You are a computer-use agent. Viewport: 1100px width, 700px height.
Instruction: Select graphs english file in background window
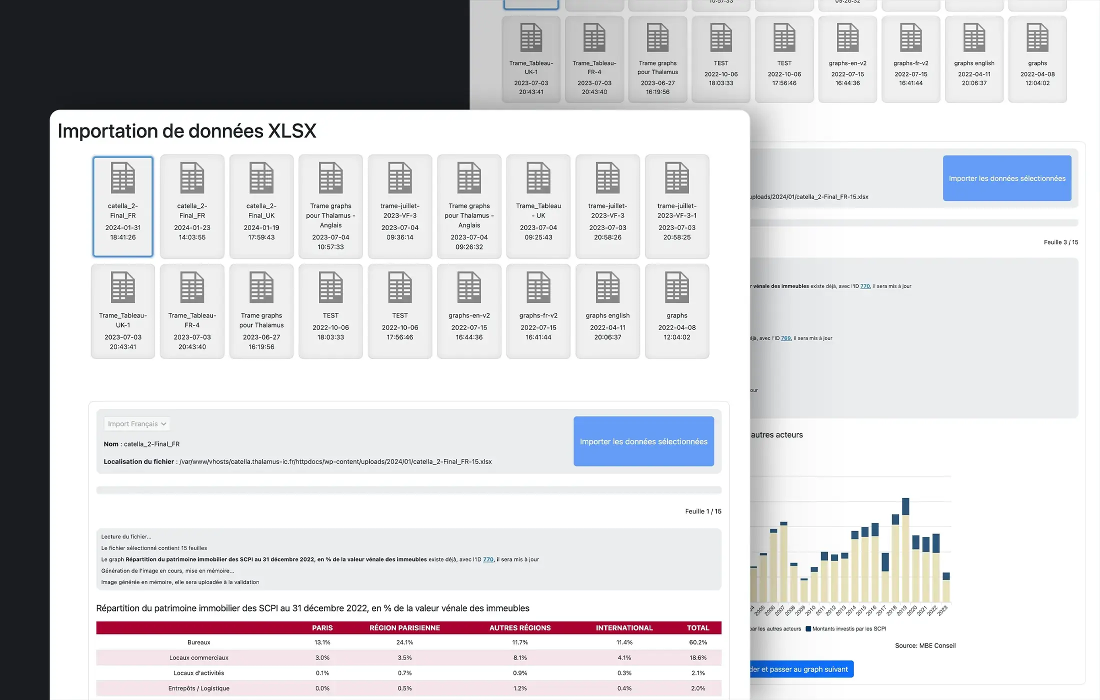(x=974, y=59)
